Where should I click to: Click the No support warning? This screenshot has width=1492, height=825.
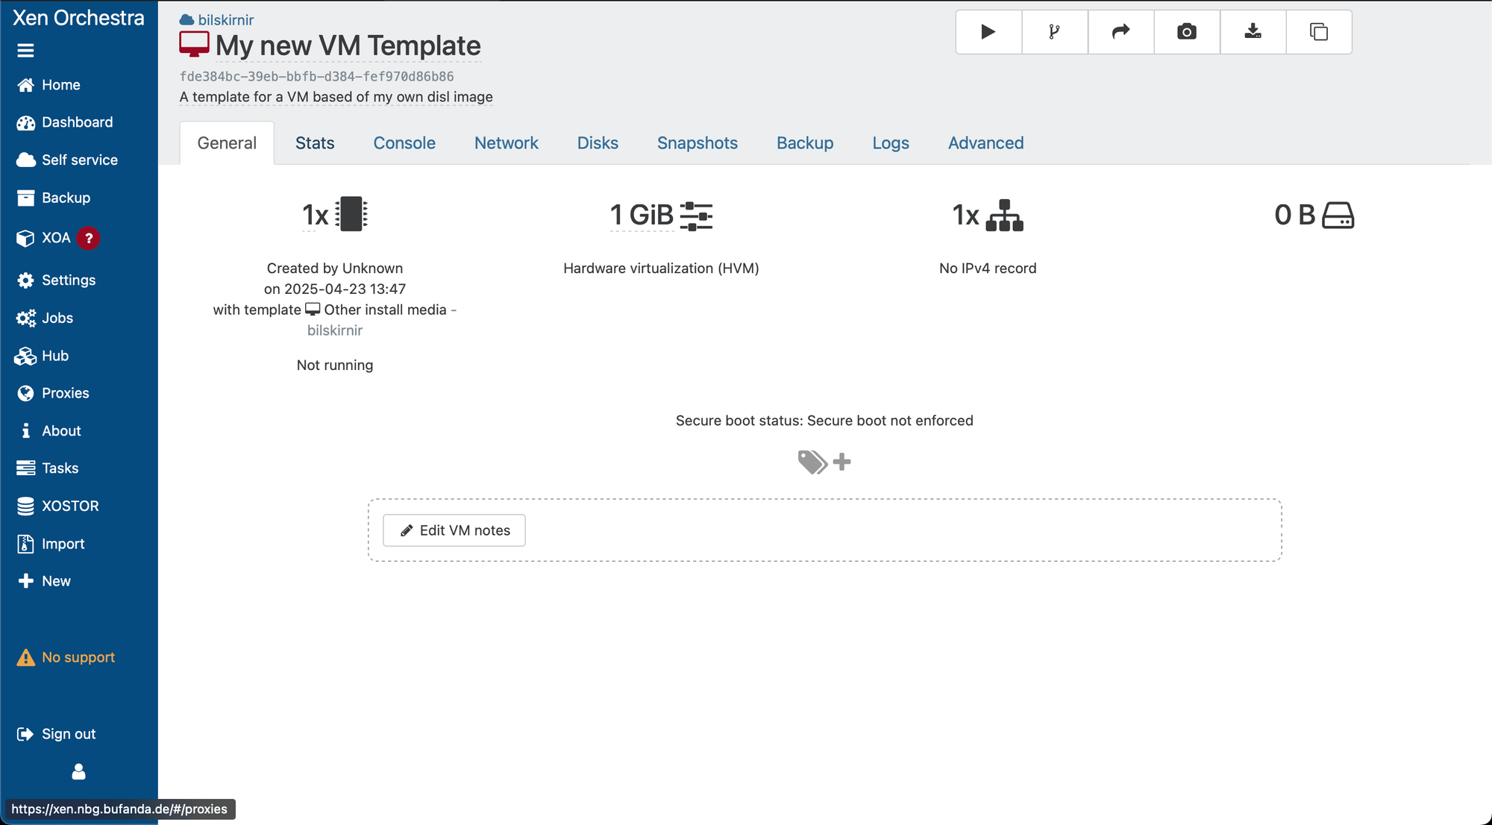click(x=66, y=658)
